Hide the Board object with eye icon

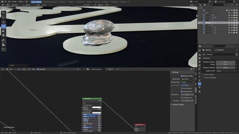coord(232,15)
